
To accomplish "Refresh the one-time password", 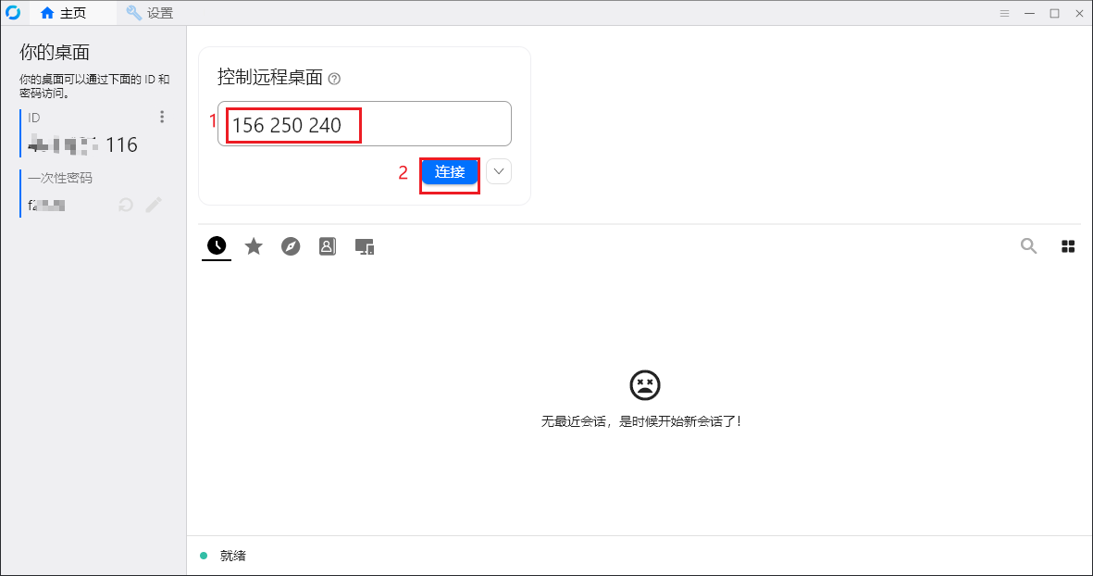I will [x=125, y=205].
